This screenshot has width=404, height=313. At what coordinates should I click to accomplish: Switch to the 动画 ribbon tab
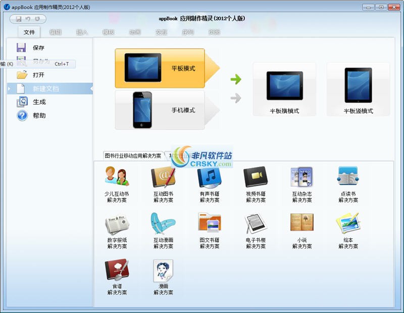135,32
